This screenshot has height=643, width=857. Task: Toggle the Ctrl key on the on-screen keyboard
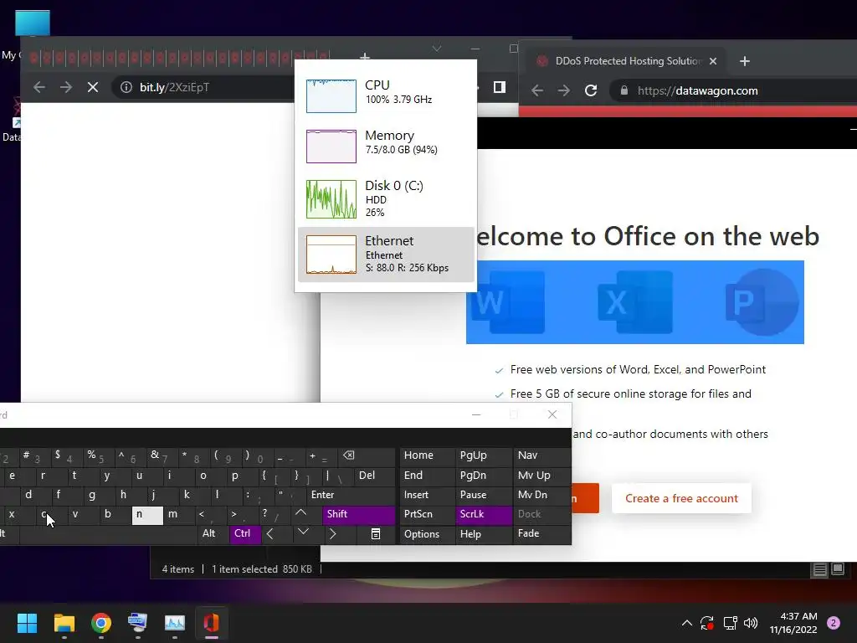coord(244,533)
